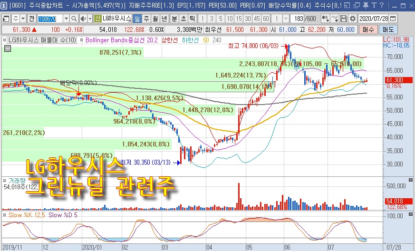This screenshot has width=415, height=251.
Task: Select the stock code field 108670
Action: (50, 19)
